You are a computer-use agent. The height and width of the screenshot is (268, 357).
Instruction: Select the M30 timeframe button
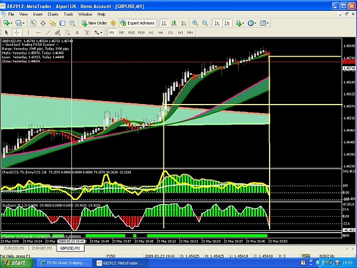point(142,33)
